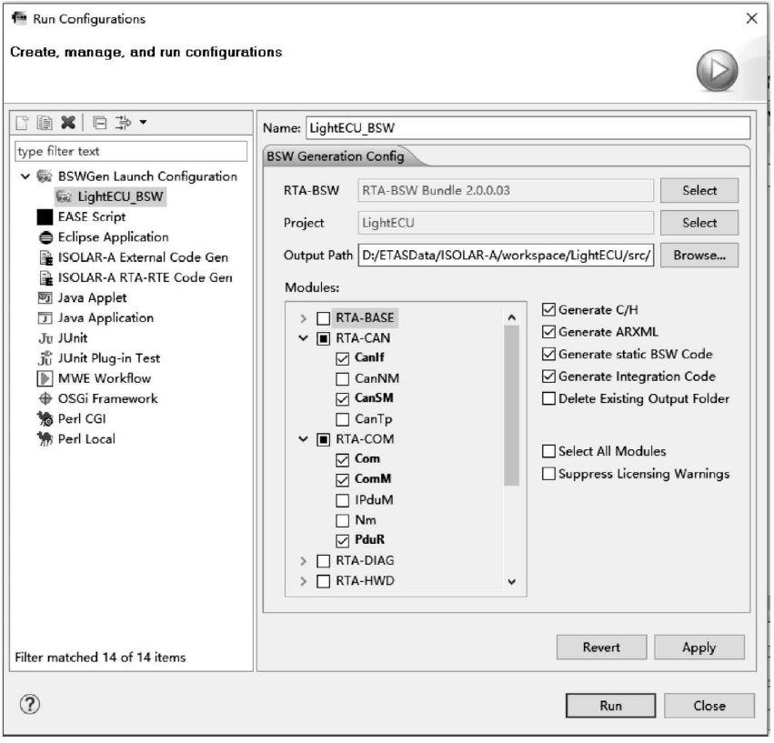Select the Nm module label
Screen dimensions: 774x743
coord(367,521)
